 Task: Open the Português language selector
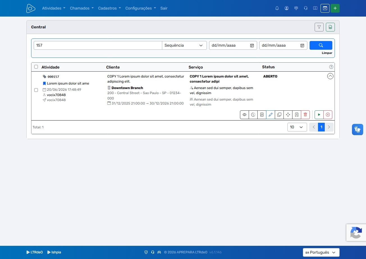click(x=321, y=252)
